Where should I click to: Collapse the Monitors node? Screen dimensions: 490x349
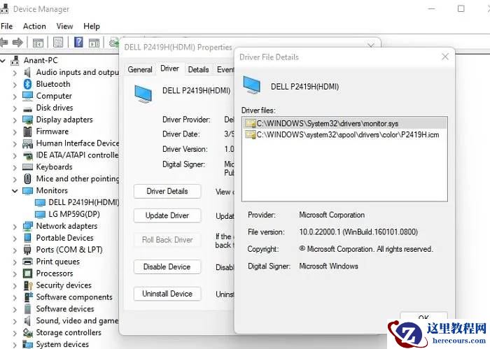coord(15,191)
